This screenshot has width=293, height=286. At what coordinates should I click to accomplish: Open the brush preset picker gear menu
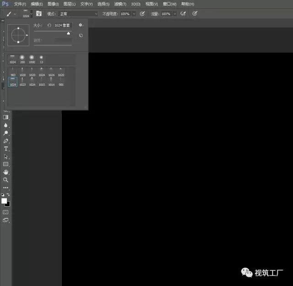pyautogui.click(x=81, y=25)
